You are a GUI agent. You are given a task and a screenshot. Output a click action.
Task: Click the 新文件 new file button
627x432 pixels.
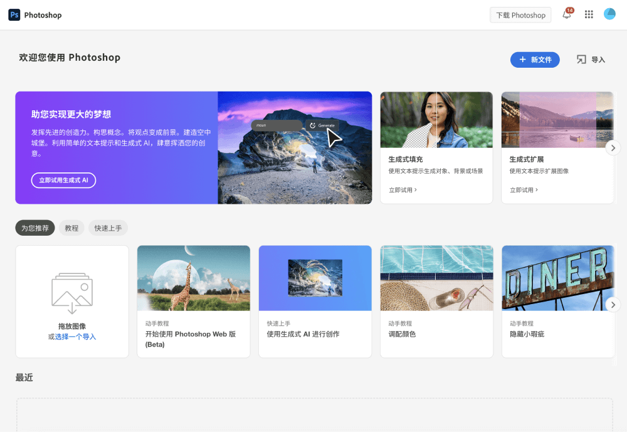535,60
